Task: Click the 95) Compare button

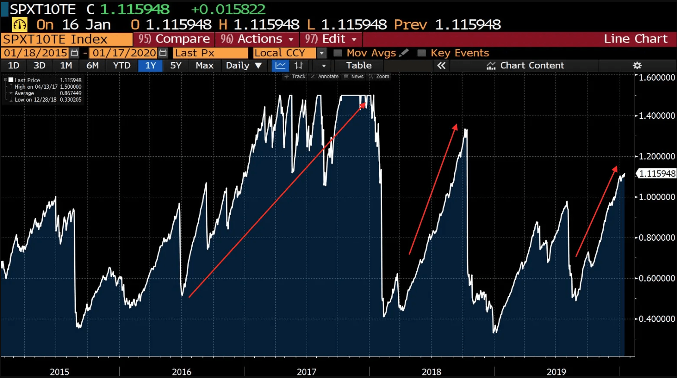Action: [174, 39]
